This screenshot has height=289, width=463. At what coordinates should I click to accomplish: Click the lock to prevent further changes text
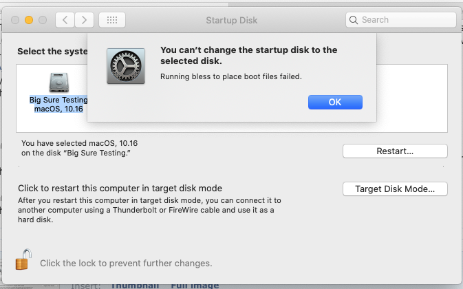(x=126, y=263)
